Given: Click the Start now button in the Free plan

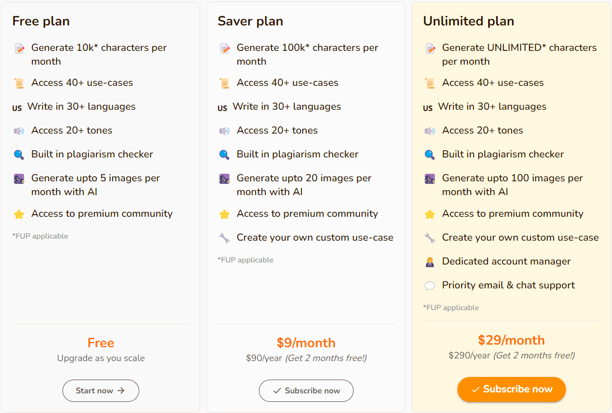Looking at the screenshot, I should pos(101,390).
